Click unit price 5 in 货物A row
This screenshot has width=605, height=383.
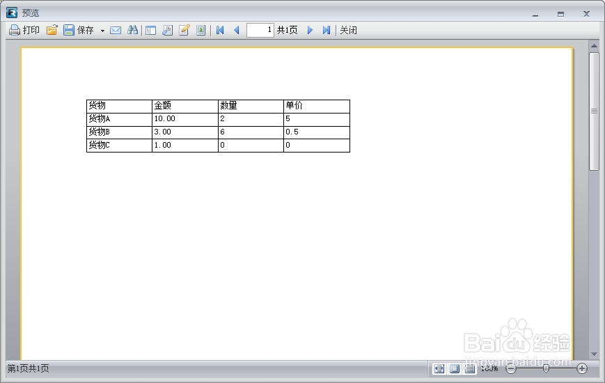tap(317, 119)
